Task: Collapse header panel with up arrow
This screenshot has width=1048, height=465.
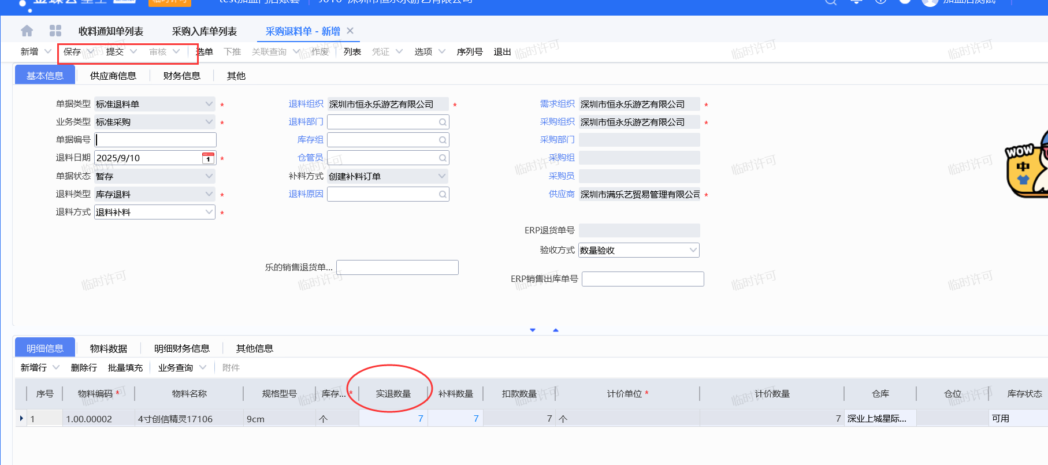Action: 556,330
